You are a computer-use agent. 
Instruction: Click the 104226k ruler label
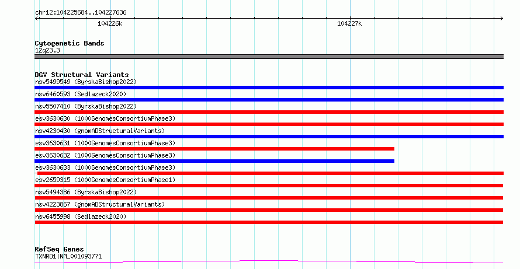click(x=110, y=23)
